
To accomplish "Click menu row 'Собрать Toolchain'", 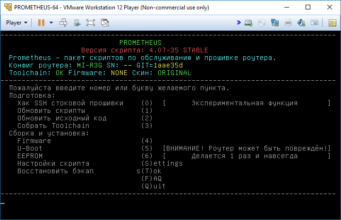I will pyautogui.click(x=85, y=126).
